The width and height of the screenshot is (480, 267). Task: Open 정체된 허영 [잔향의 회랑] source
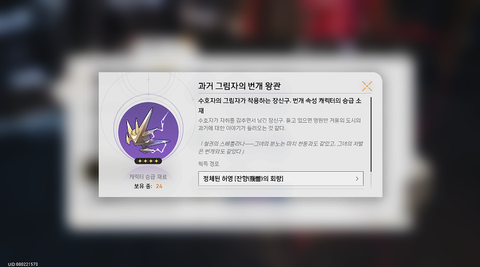(280, 179)
